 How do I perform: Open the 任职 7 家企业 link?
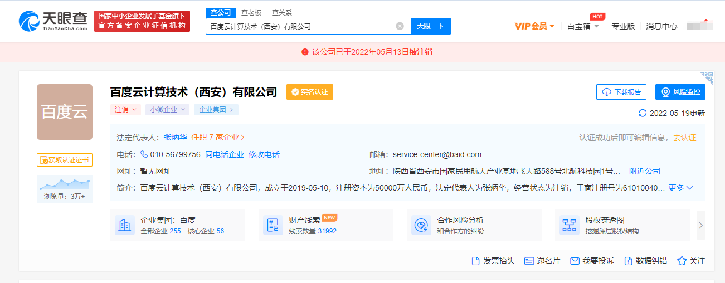click(x=218, y=137)
